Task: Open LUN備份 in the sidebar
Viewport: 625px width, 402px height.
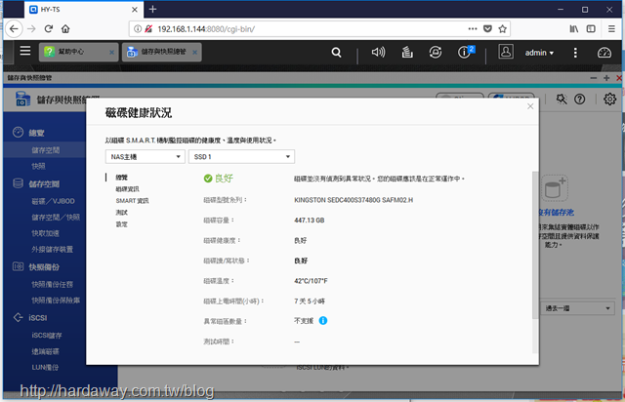Action: tap(45, 367)
